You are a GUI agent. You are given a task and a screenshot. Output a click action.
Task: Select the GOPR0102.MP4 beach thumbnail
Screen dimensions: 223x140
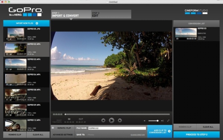16,49
